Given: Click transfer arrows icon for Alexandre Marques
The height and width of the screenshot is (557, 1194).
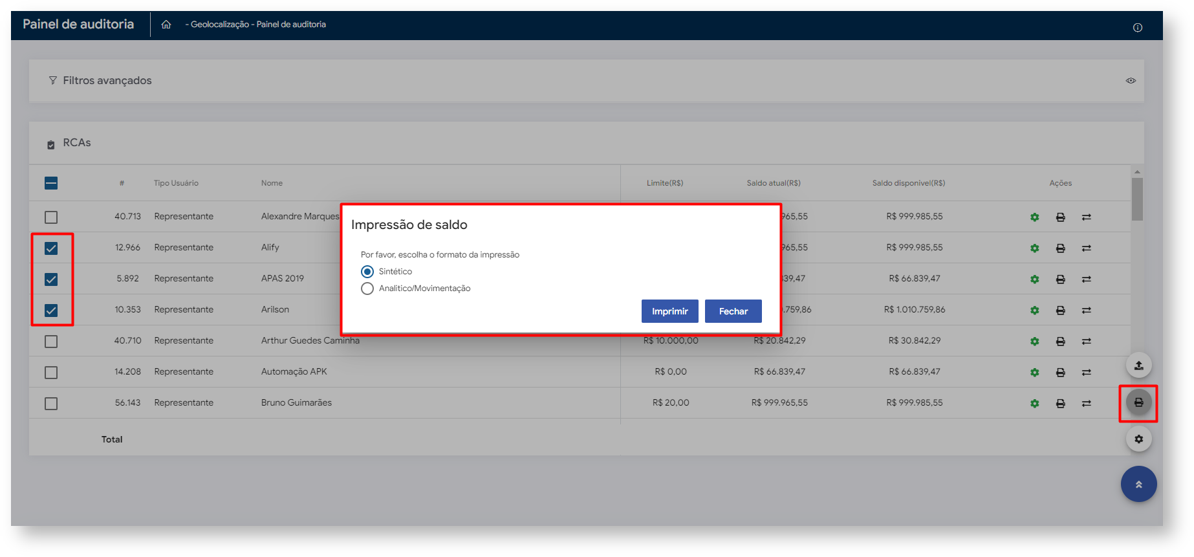Looking at the screenshot, I should click(x=1086, y=217).
